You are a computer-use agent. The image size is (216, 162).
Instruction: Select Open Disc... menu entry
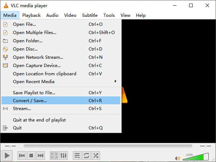click(x=61, y=49)
